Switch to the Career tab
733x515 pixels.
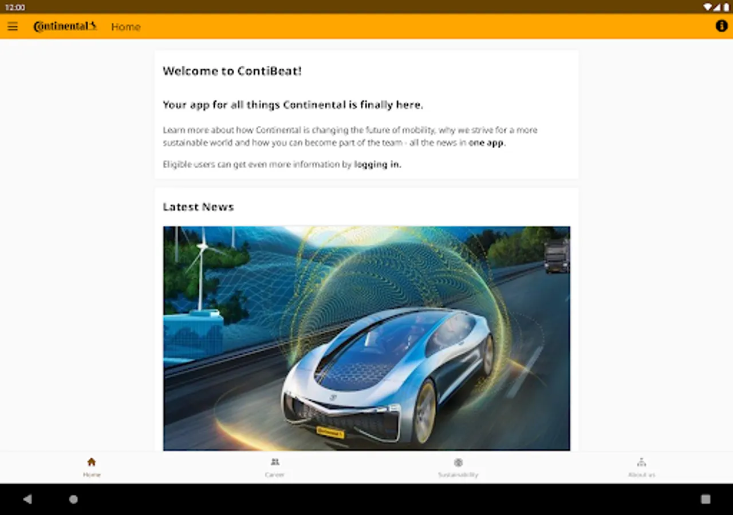[275, 467]
